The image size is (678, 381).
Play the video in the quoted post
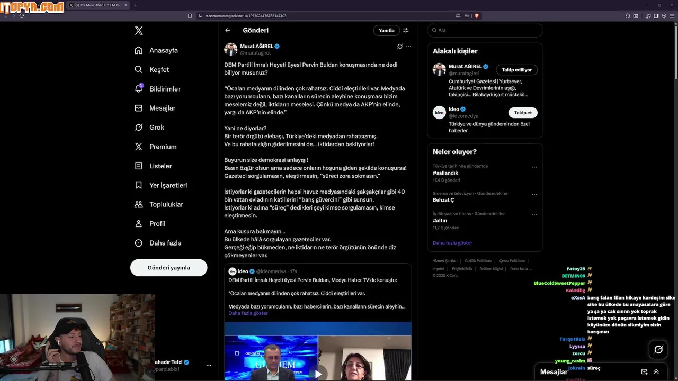[x=318, y=374]
